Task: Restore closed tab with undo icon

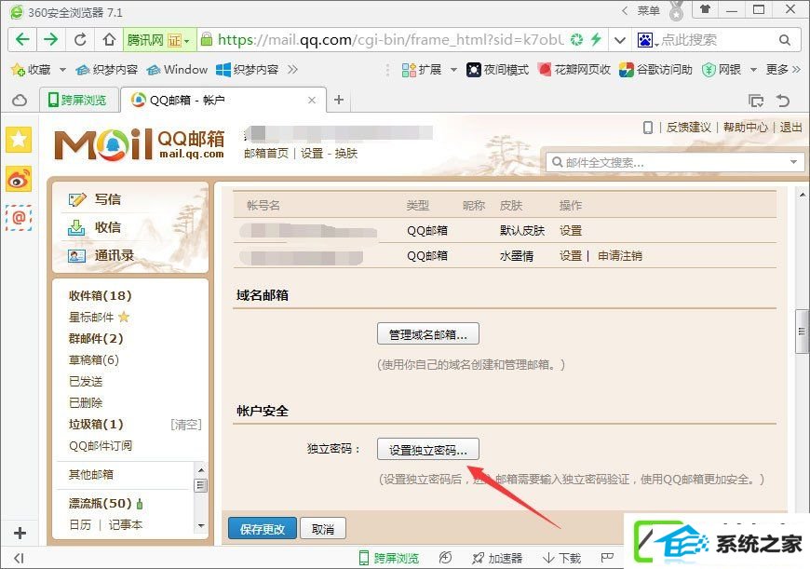Action: pos(783,101)
